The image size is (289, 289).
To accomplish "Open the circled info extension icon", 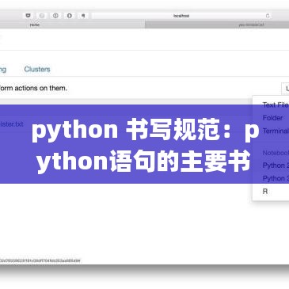I will 55,16.
